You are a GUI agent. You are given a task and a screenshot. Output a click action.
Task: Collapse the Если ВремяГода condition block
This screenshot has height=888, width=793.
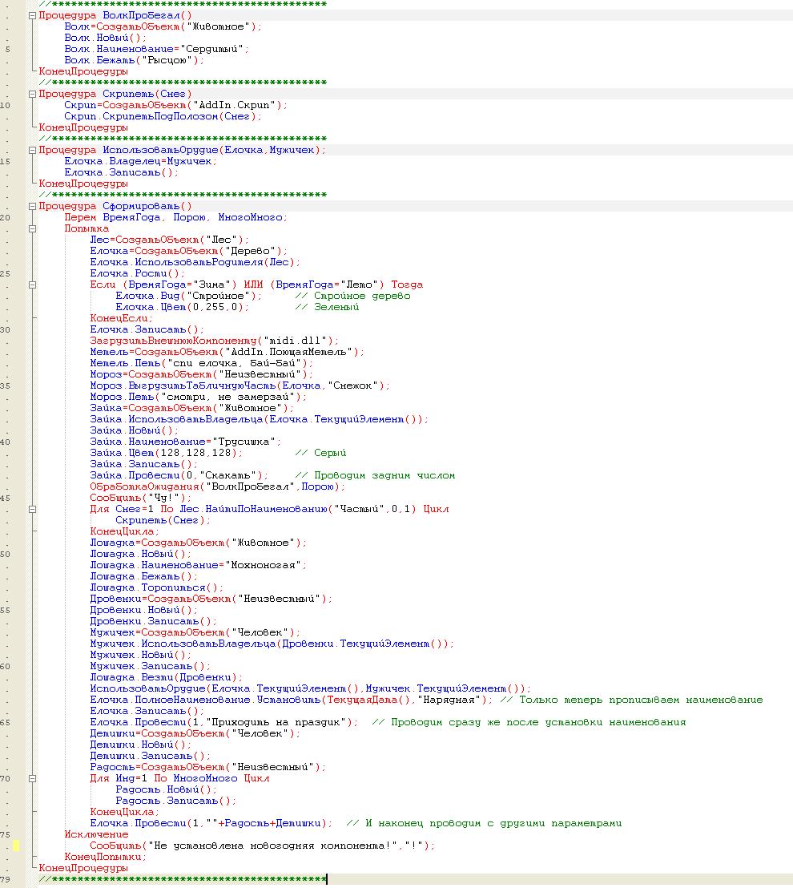pyautogui.click(x=32, y=285)
